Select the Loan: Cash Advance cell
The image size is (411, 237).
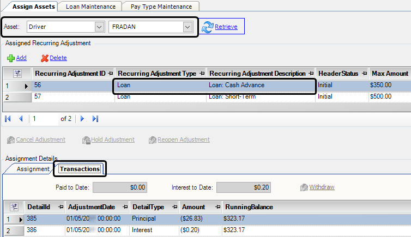(x=262, y=85)
